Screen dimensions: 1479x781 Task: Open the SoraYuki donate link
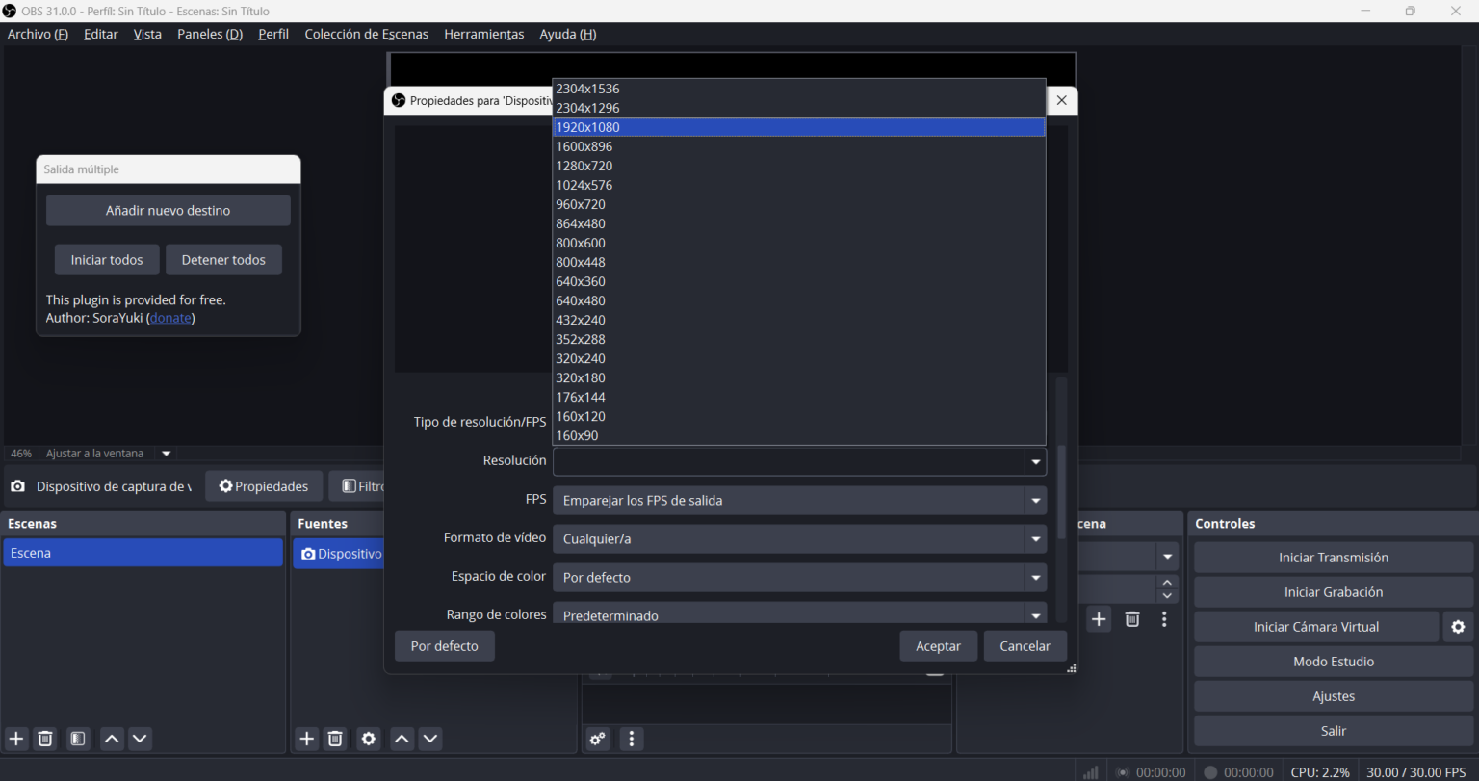[x=170, y=318]
